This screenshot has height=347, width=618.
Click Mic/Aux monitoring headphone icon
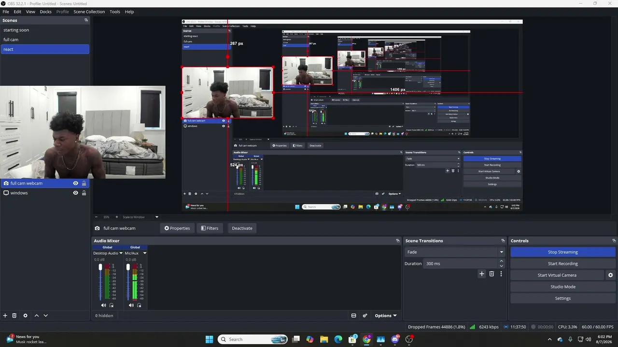tap(139, 305)
